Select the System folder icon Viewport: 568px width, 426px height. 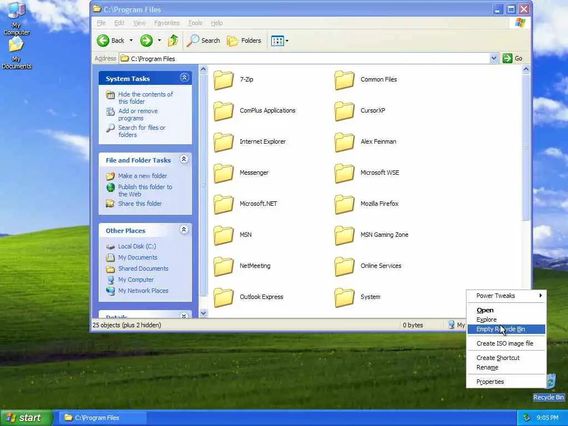click(x=344, y=297)
